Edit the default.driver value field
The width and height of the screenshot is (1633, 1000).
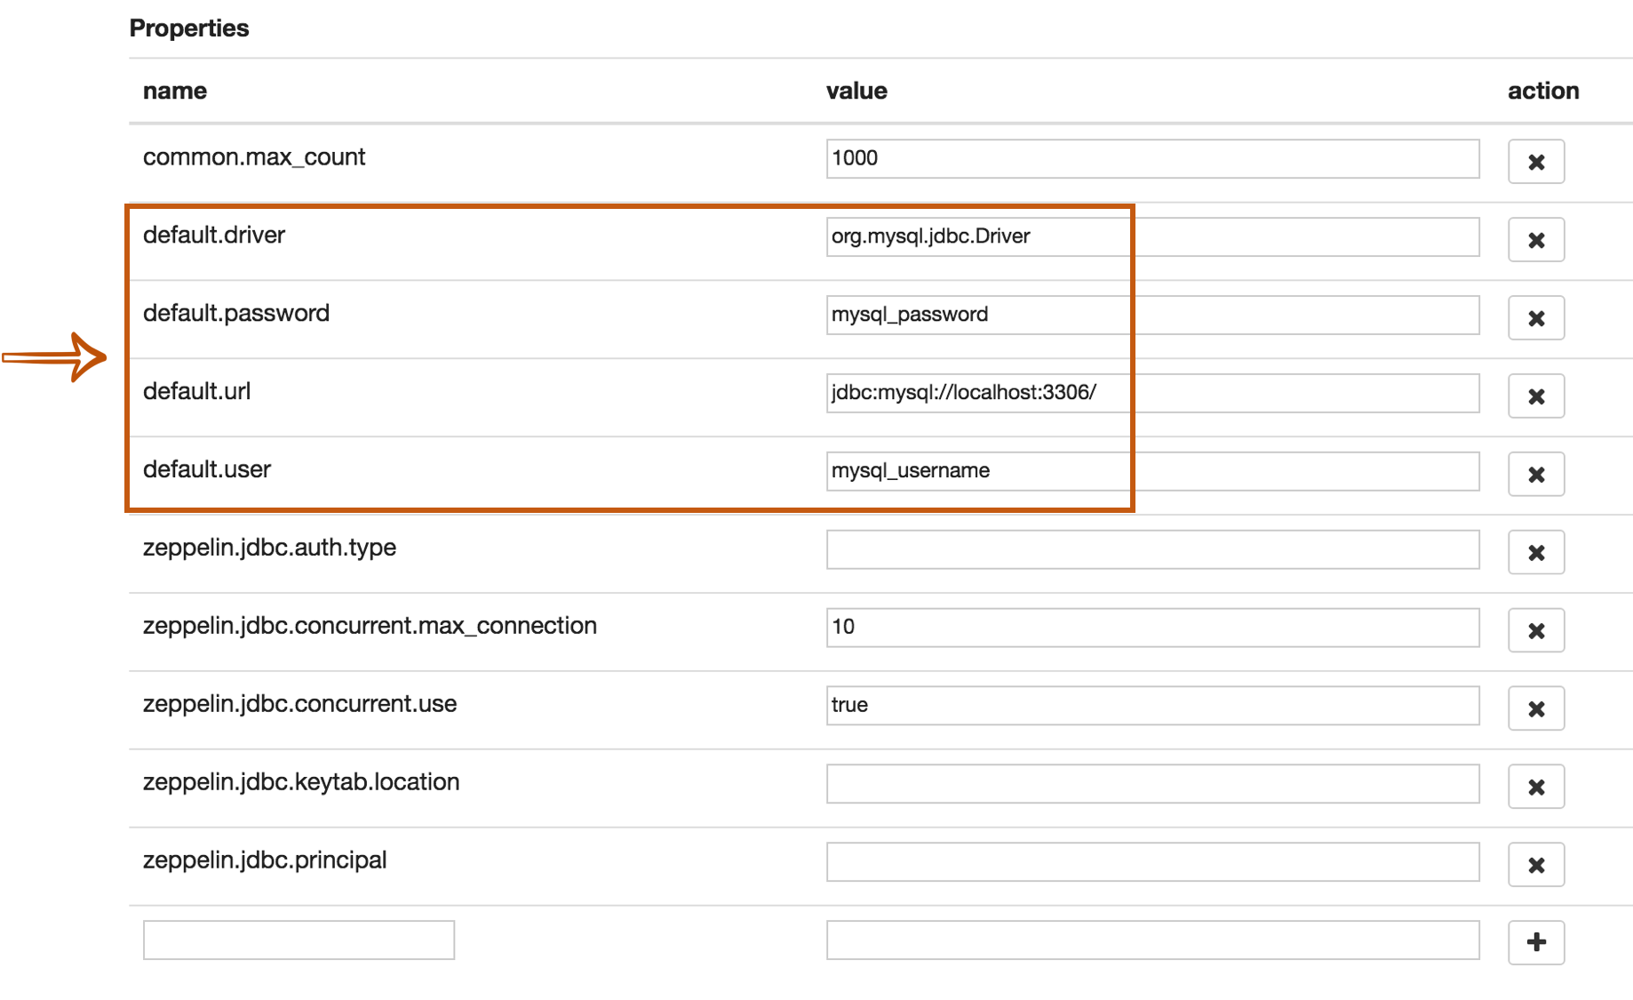pyautogui.click(x=1151, y=237)
